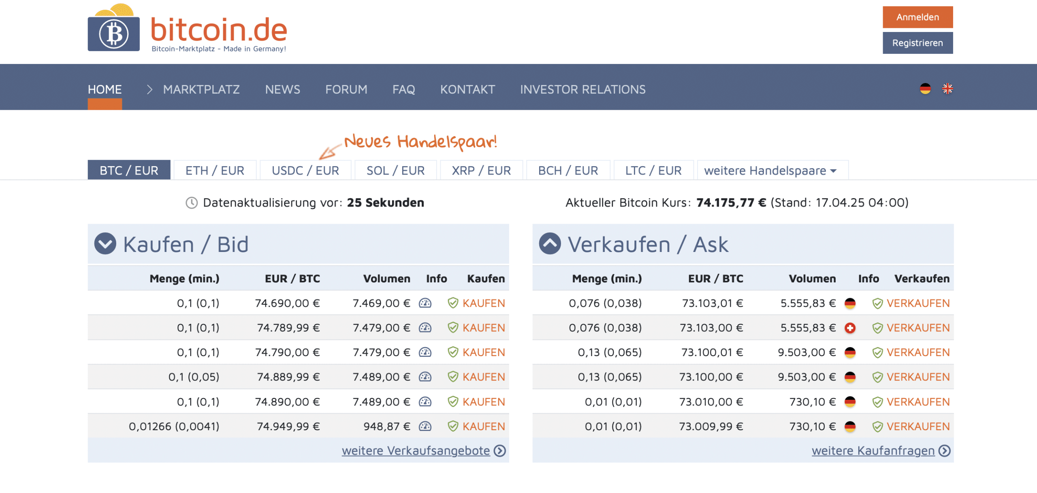Switch language to German via flag icon
Screen dimensions: 1037x493
click(x=925, y=89)
